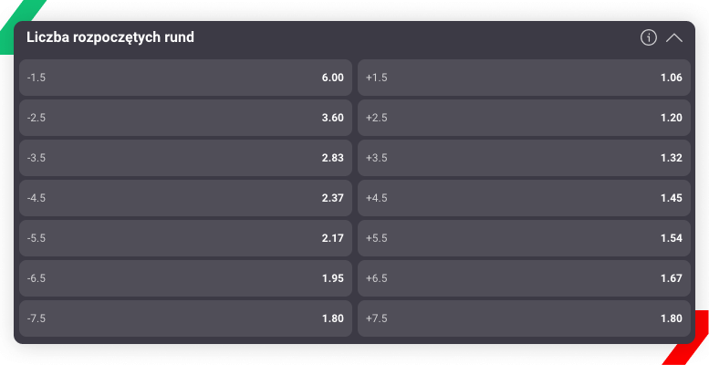The width and height of the screenshot is (709, 365).
Task: Open the info icon for Liczba rozpoczętych rund
Action: pyautogui.click(x=649, y=37)
